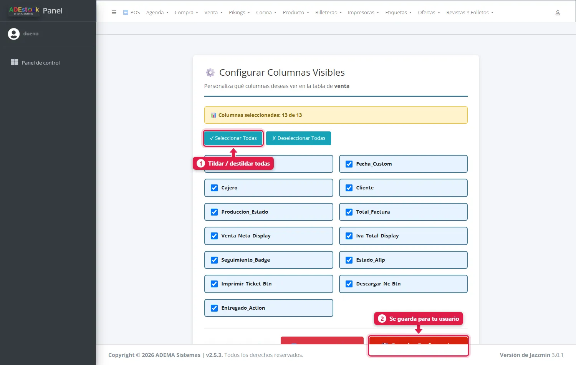Click the 'Columnas seleccionadas: 13 de 13' text

(260, 115)
